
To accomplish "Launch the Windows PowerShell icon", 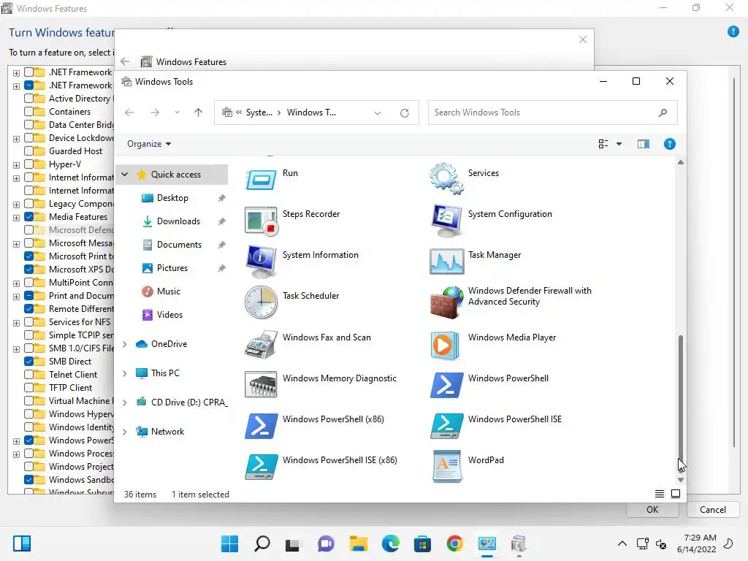I will 446,385.
